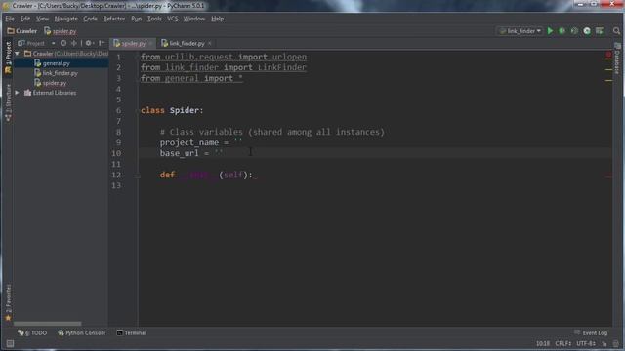Screen dimensions: 625x351
Task: Click the inspector face icon in status bar
Action: tap(616, 344)
